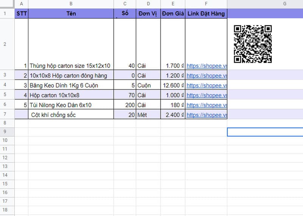Select cell 10x10x8 Hộp carton đóng hàng
Viewport: 303px width, 216px height.
point(71,75)
